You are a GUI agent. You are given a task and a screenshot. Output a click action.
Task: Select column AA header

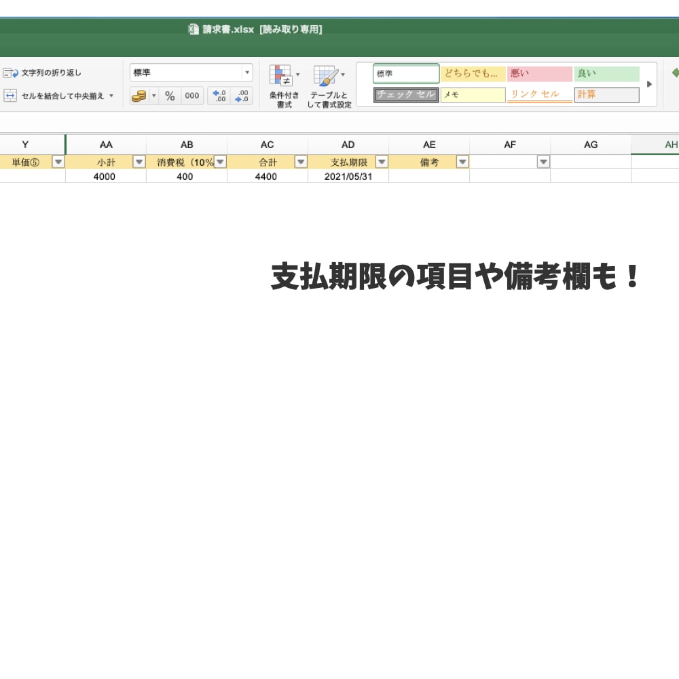pyautogui.click(x=106, y=145)
